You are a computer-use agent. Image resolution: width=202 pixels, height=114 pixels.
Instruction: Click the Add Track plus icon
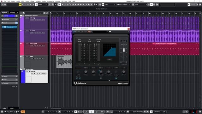pos(21,13)
